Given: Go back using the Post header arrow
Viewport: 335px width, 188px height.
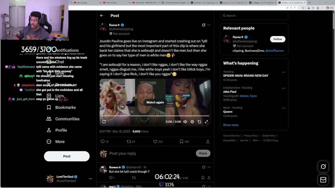Looking at the screenshot, I should click(102, 16).
